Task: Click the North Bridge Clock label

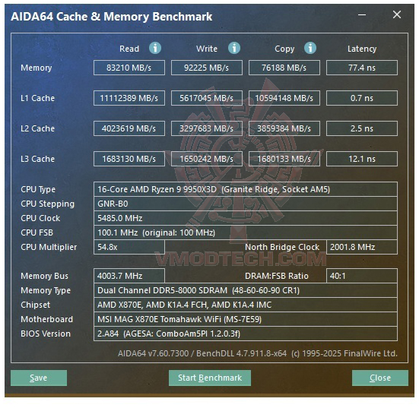Action: 282,247
